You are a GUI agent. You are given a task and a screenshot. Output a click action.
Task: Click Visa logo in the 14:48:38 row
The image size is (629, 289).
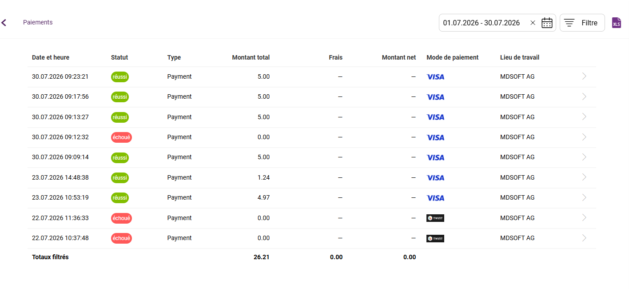[435, 178]
